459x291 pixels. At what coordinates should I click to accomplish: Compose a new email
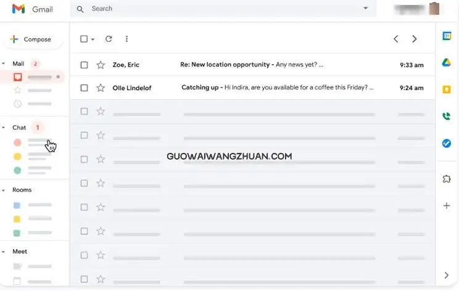click(33, 39)
